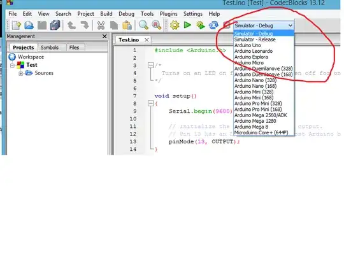The width and height of the screenshot is (344, 275).
Task: Click the Paste clipboard icon
Action: [x=127, y=25]
